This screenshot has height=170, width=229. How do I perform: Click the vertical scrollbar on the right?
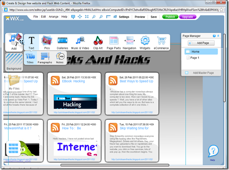(x=224, y=68)
